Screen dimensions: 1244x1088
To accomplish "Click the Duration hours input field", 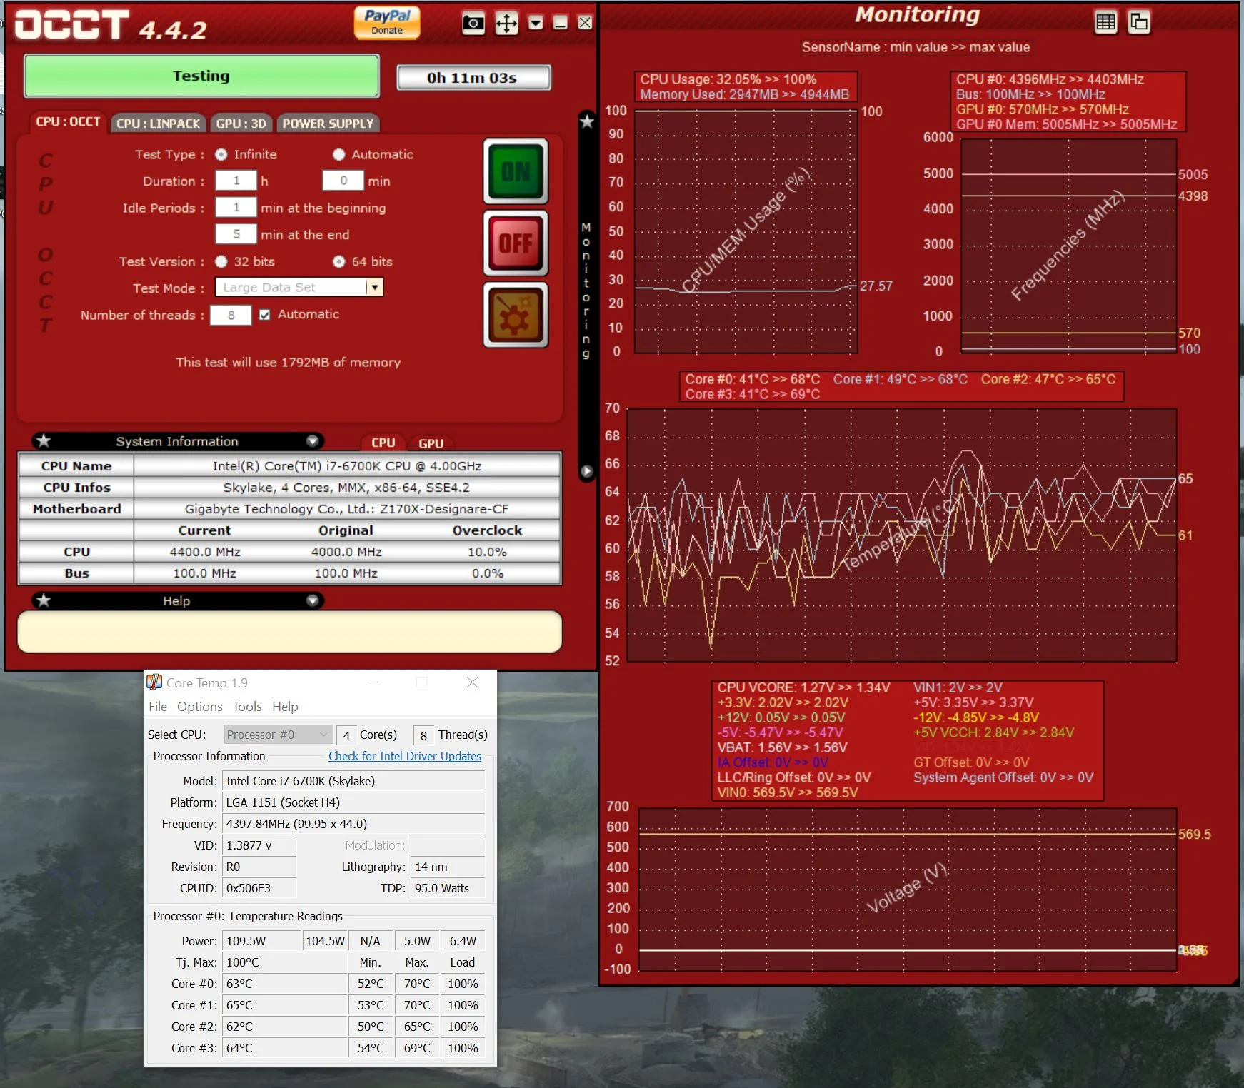I will 236,181.
